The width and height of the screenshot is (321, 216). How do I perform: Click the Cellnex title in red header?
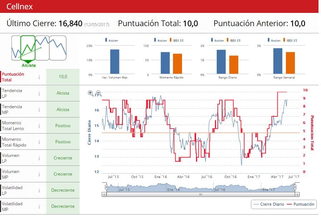point(19,6)
